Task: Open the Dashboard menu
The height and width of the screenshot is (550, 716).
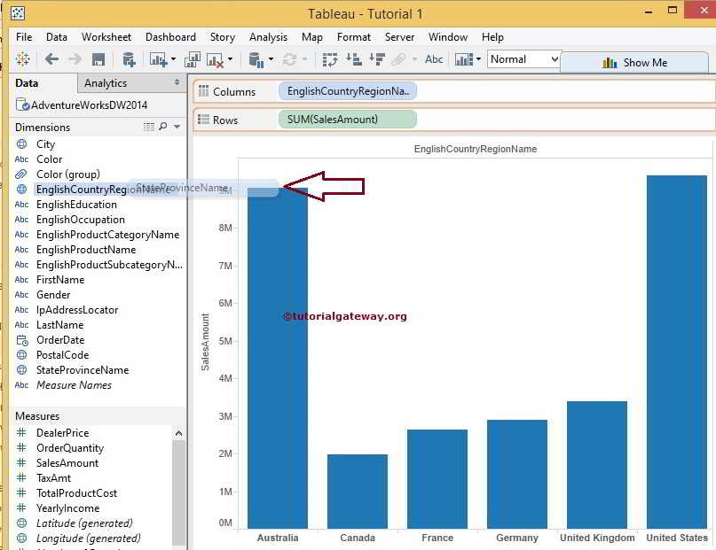Action: pyautogui.click(x=170, y=37)
